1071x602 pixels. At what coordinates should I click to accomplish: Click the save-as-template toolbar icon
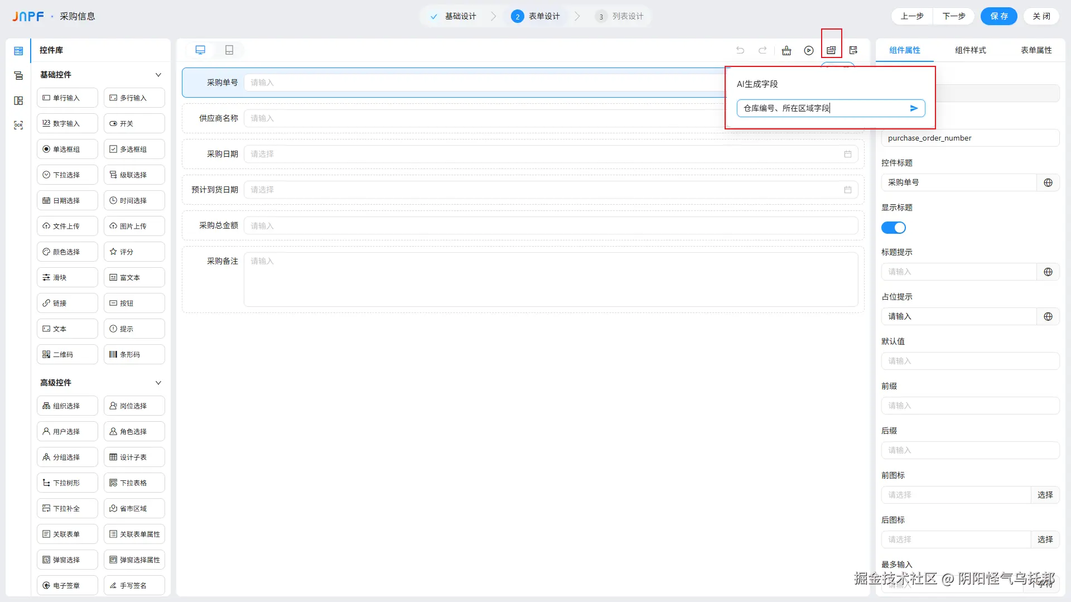point(853,50)
